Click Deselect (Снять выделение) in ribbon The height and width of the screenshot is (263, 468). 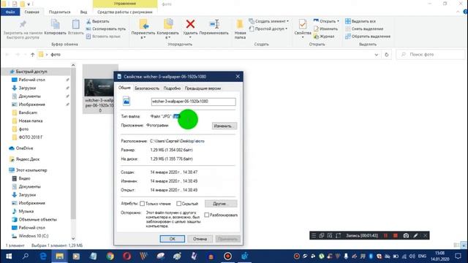tap(364, 29)
